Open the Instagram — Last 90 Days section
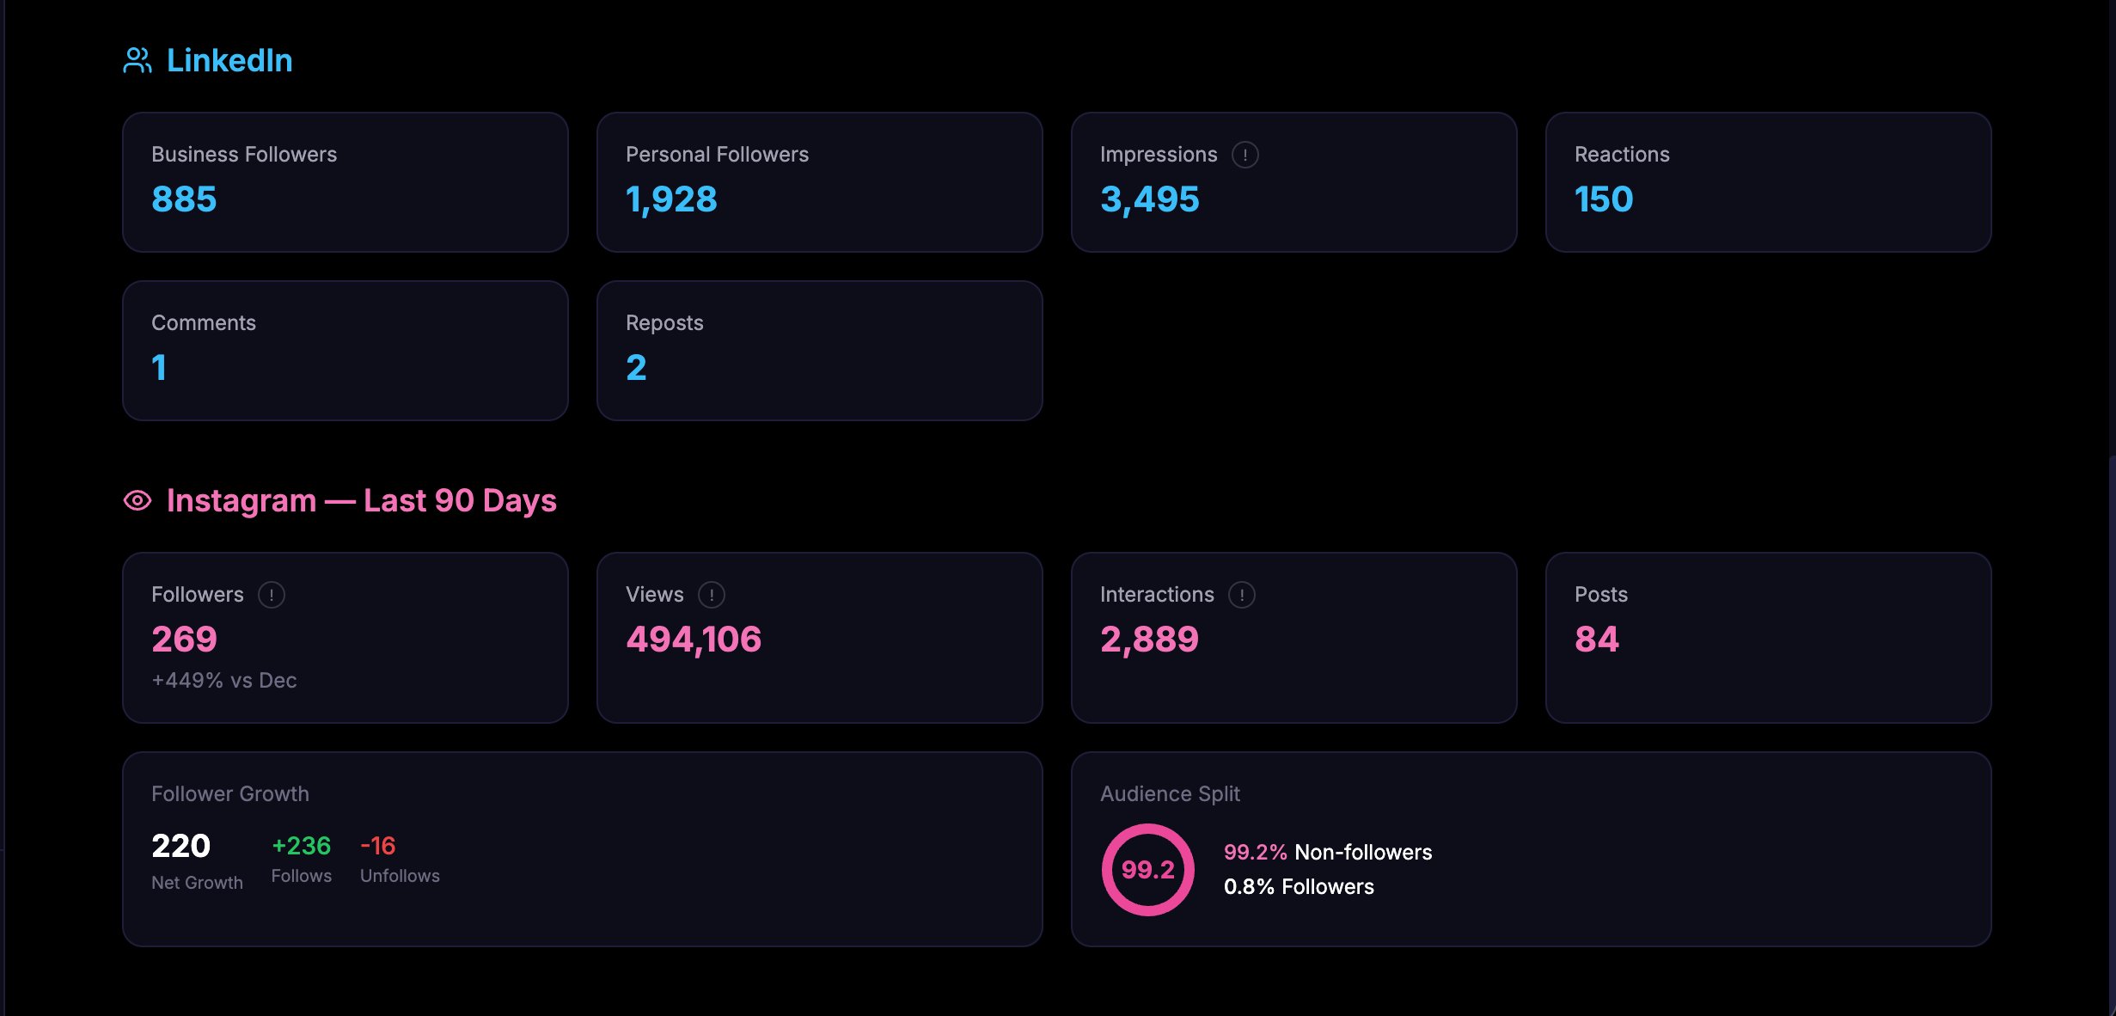Image resolution: width=2116 pixels, height=1016 pixels. [363, 500]
